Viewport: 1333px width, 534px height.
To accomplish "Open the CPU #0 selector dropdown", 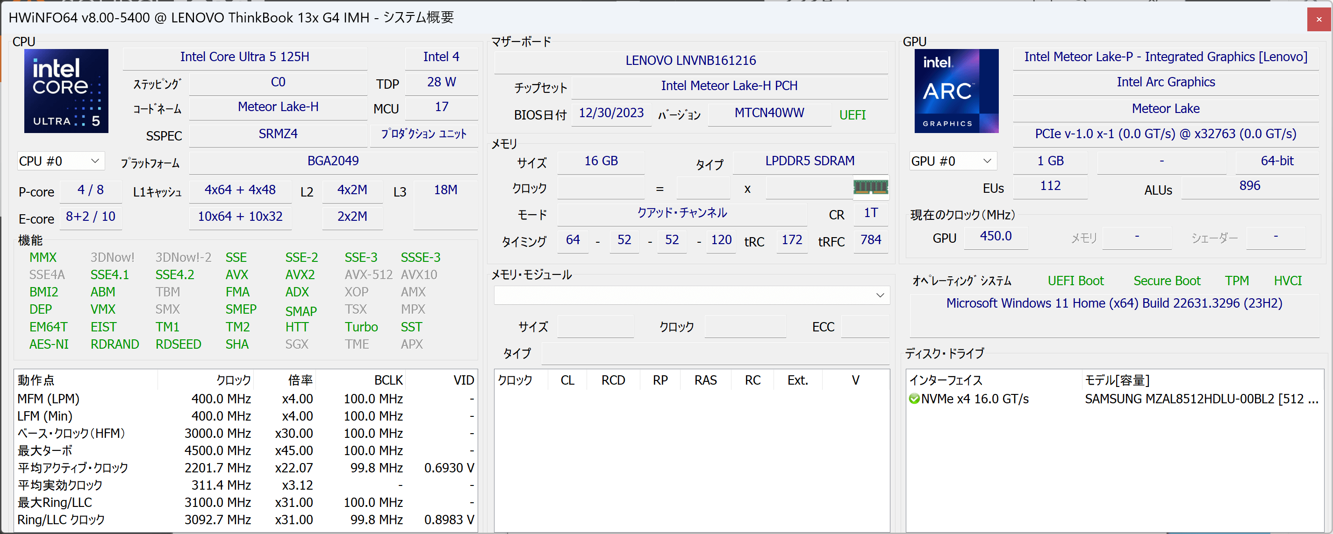I will 61,161.
